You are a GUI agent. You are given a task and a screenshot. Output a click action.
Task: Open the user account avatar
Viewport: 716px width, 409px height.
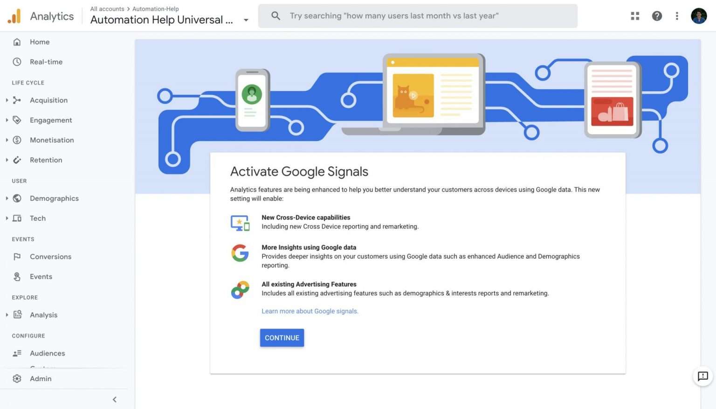coord(699,16)
